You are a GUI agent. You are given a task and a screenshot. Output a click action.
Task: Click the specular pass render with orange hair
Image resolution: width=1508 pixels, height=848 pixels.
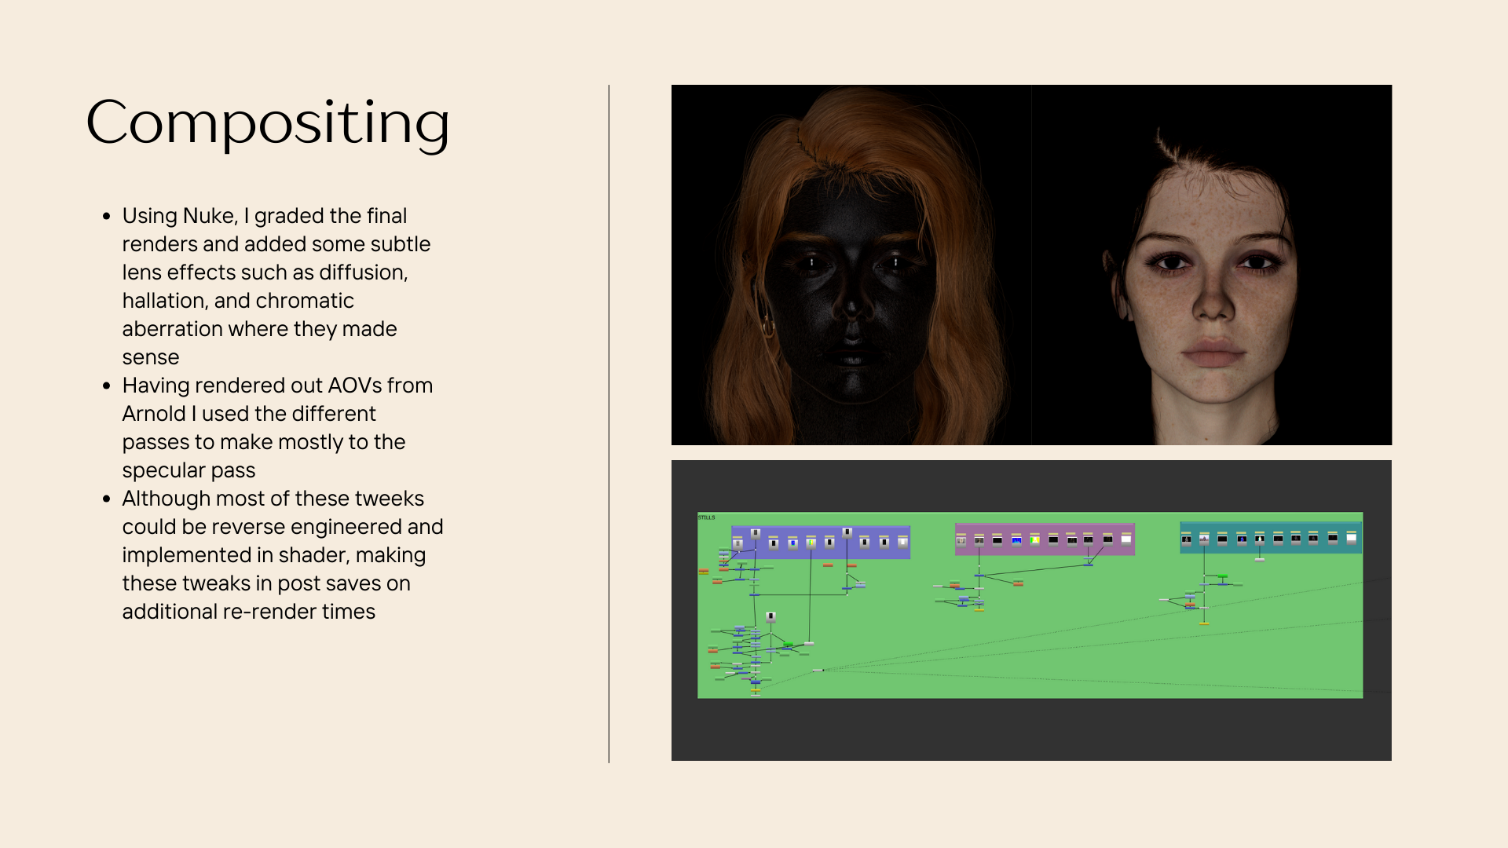[851, 265]
